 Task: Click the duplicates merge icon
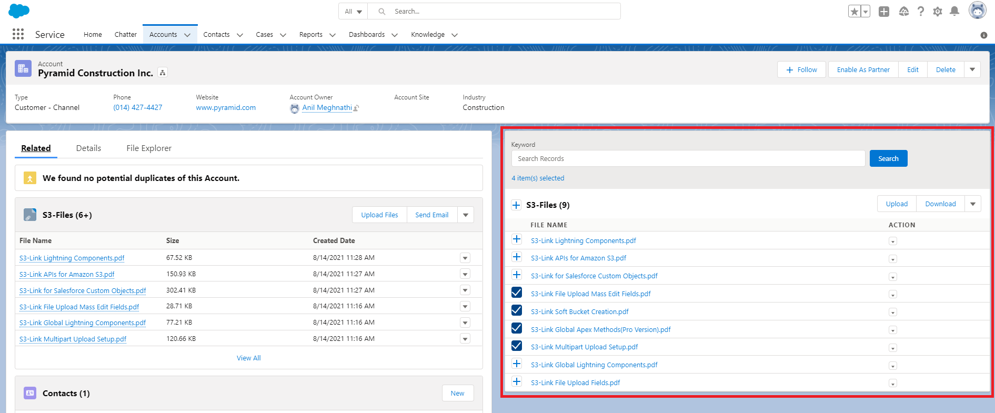pyautogui.click(x=30, y=178)
